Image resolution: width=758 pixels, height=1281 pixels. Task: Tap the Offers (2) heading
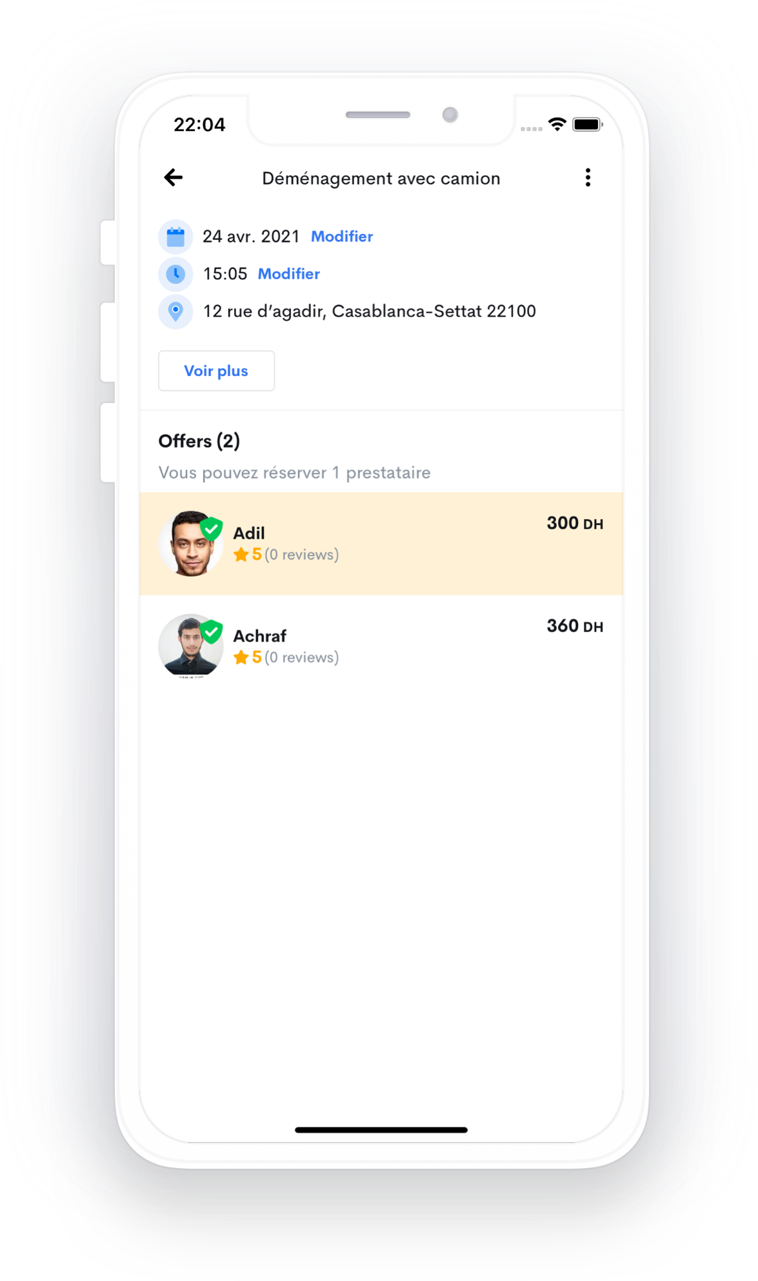pyautogui.click(x=199, y=441)
